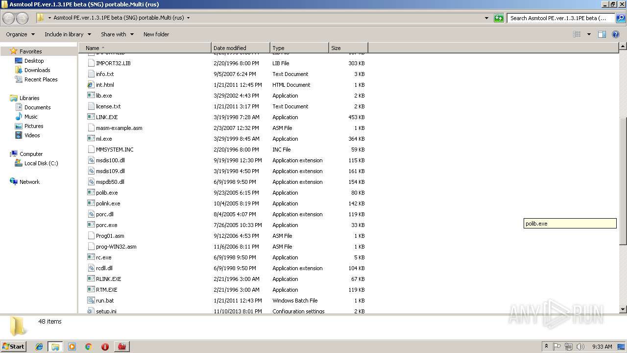Click the Forward navigation arrow
Image resolution: width=627 pixels, height=353 pixels.
point(23,18)
